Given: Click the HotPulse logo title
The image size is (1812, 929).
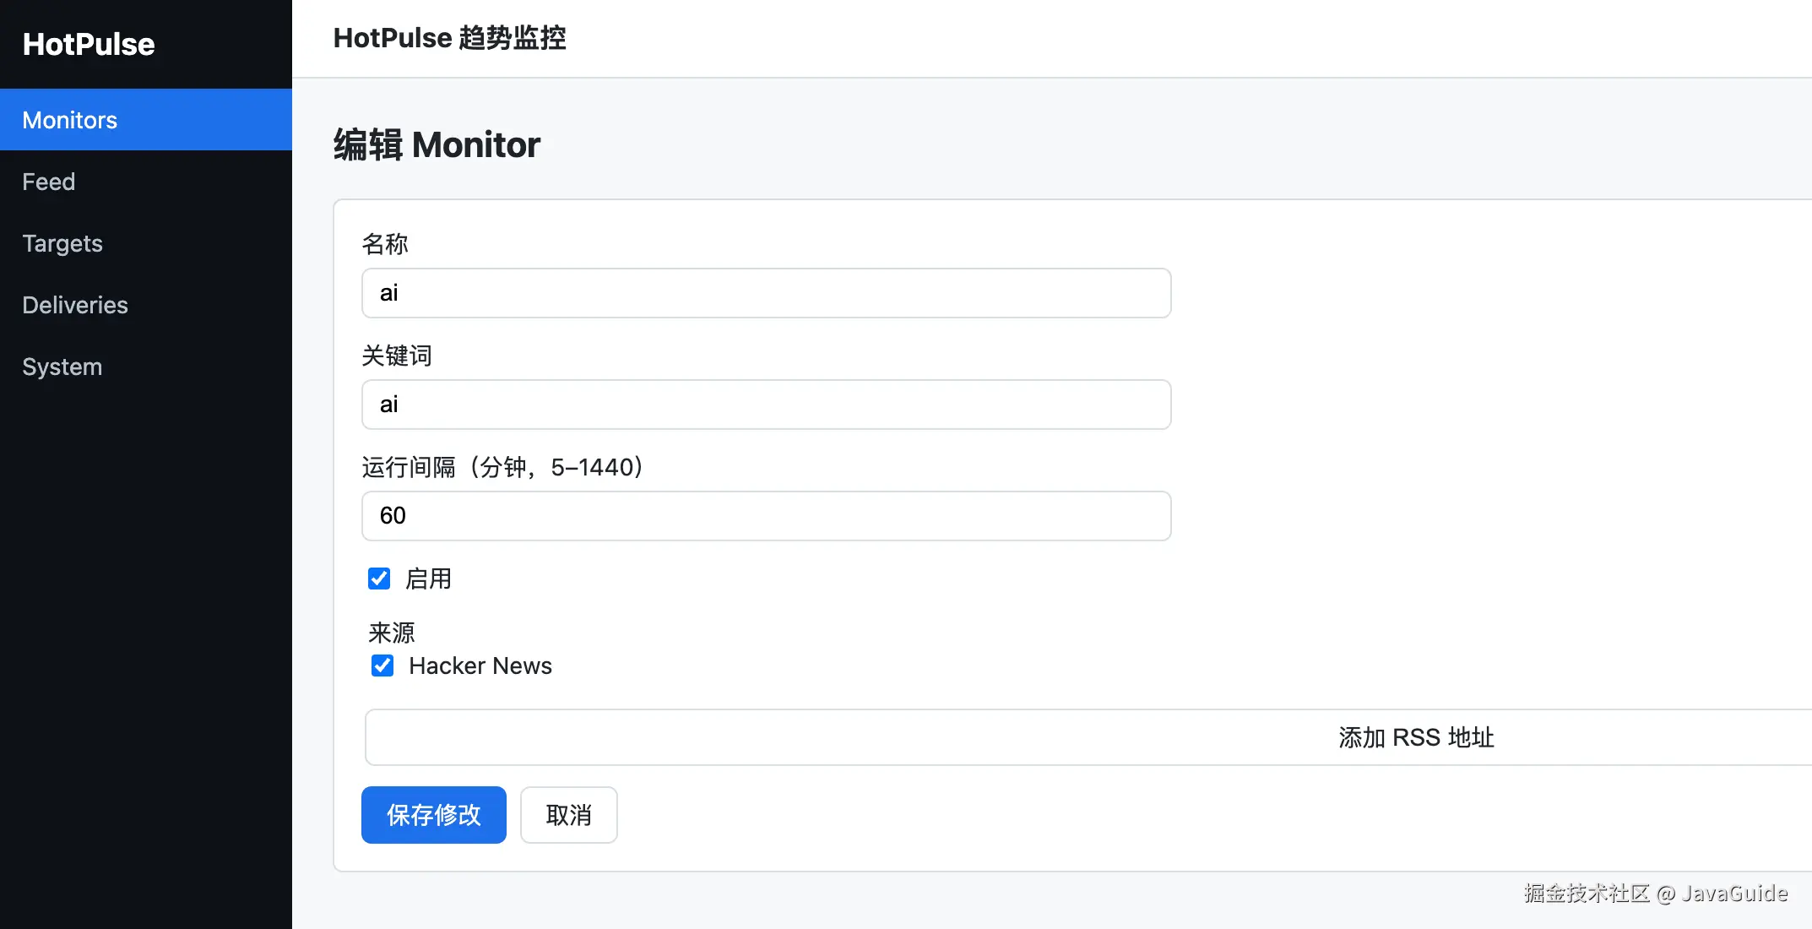Looking at the screenshot, I should point(89,44).
